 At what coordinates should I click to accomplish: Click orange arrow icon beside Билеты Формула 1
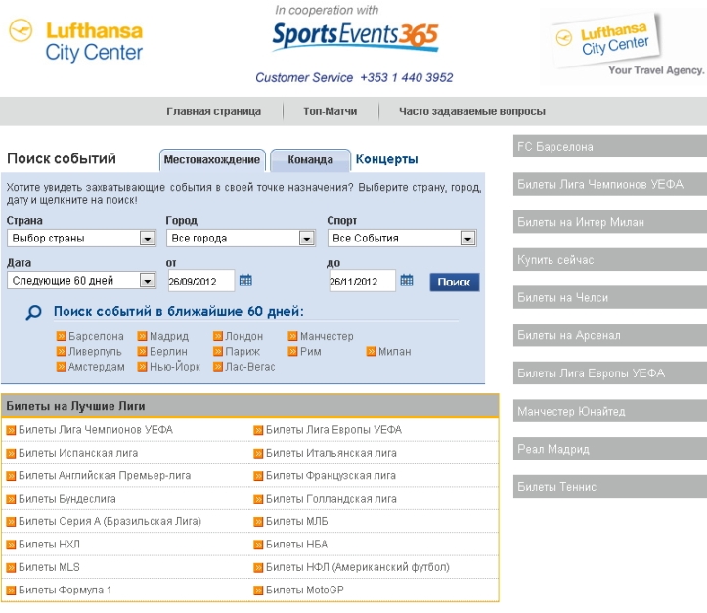click(x=11, y=591)
